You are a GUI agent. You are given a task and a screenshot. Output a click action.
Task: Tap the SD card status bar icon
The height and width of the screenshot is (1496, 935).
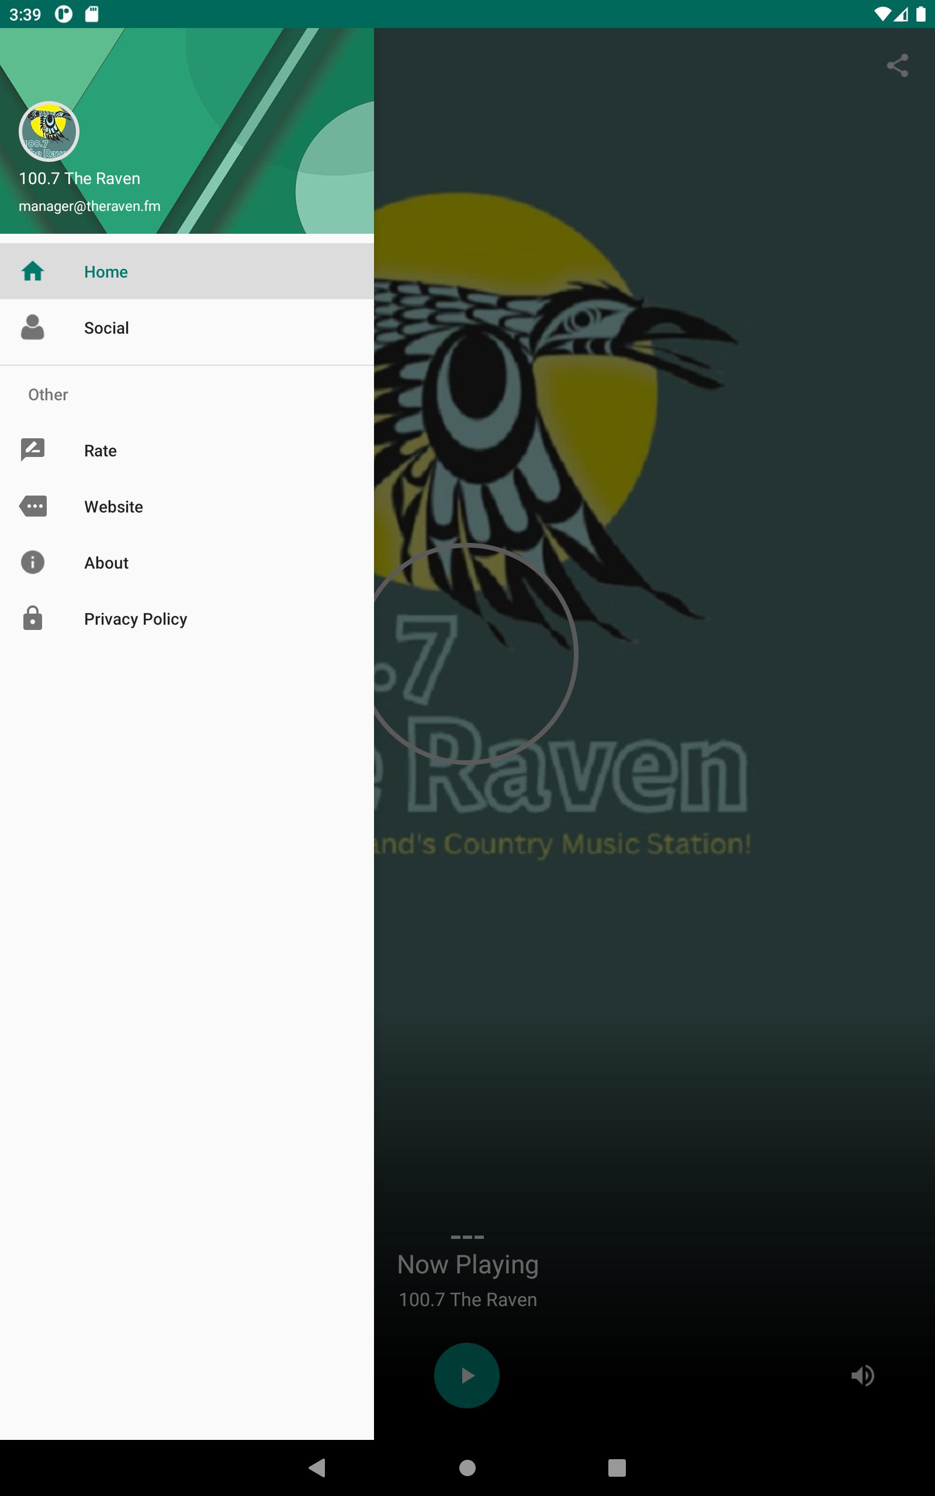click(92, 13)
